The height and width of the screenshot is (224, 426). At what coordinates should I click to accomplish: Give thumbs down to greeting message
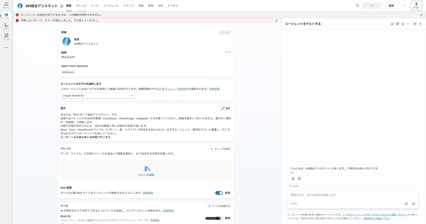click(x=299, y=179)
